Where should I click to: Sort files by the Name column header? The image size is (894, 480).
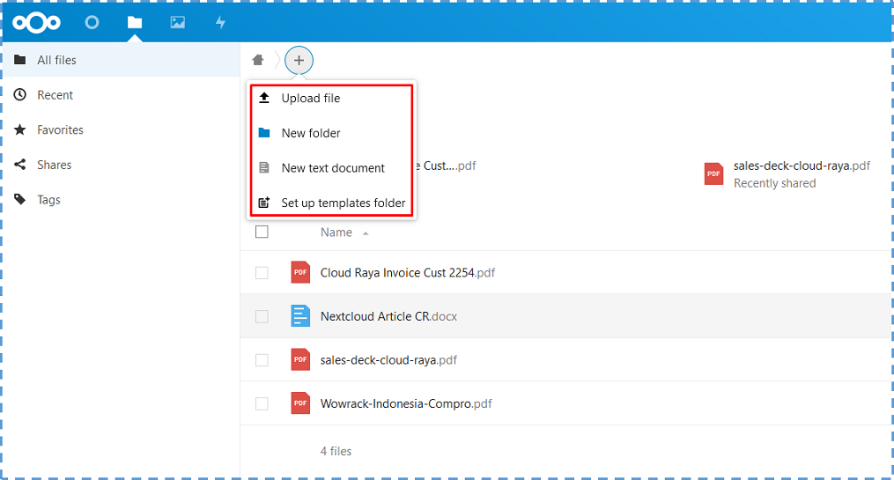click(336, 233)
